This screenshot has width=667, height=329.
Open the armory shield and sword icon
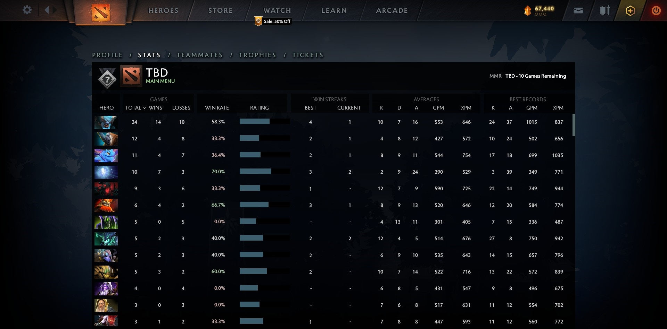(x=604, y=11)
